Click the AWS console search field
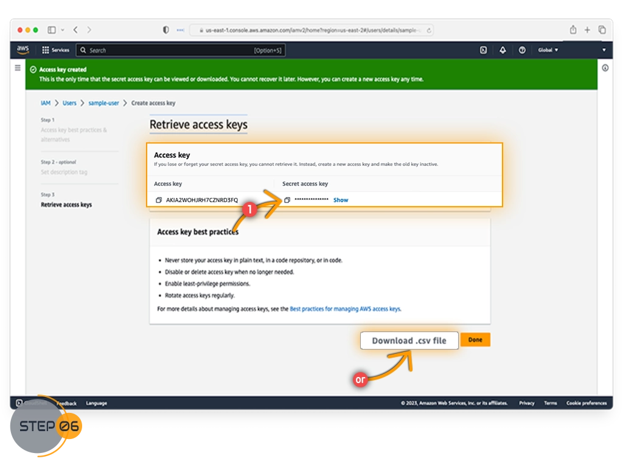This screenshot has width=623, height=467. [170, 50]
